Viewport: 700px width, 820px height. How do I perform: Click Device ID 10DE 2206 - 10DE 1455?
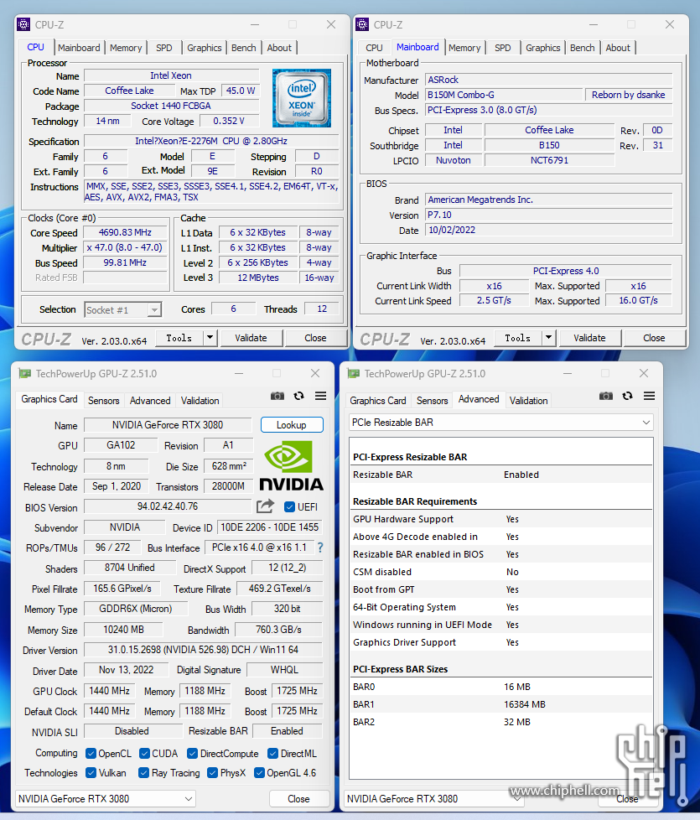(x=269, y=527)
